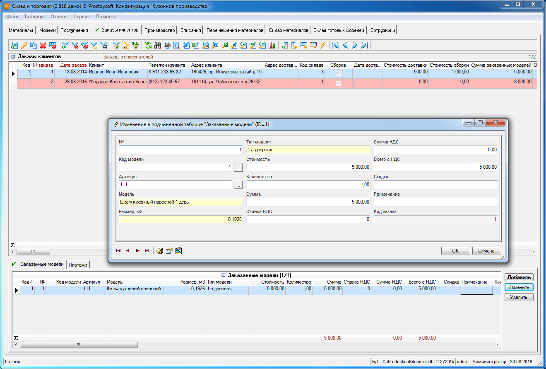Click the red X delete record icon
Image resolution: width=546 pixels, height=369 pixels.
click(x=43, y=45)
